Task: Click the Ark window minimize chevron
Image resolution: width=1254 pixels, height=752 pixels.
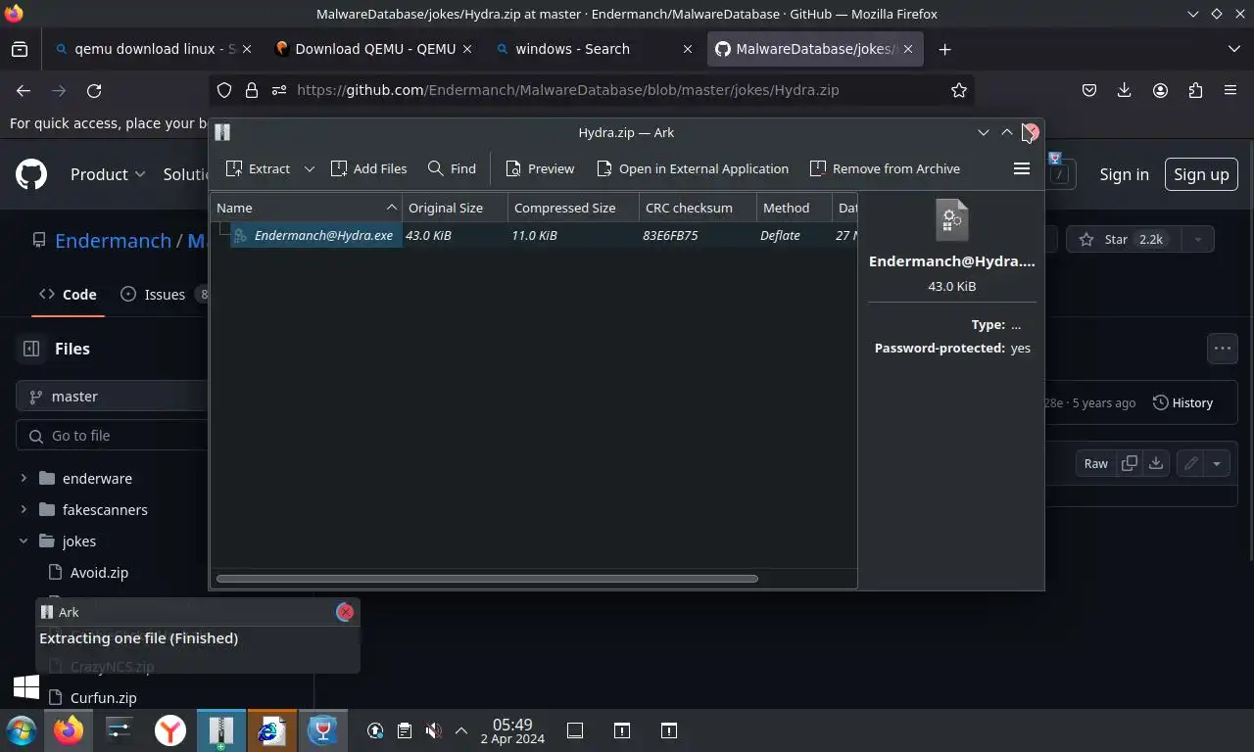Action: [983, 132]
